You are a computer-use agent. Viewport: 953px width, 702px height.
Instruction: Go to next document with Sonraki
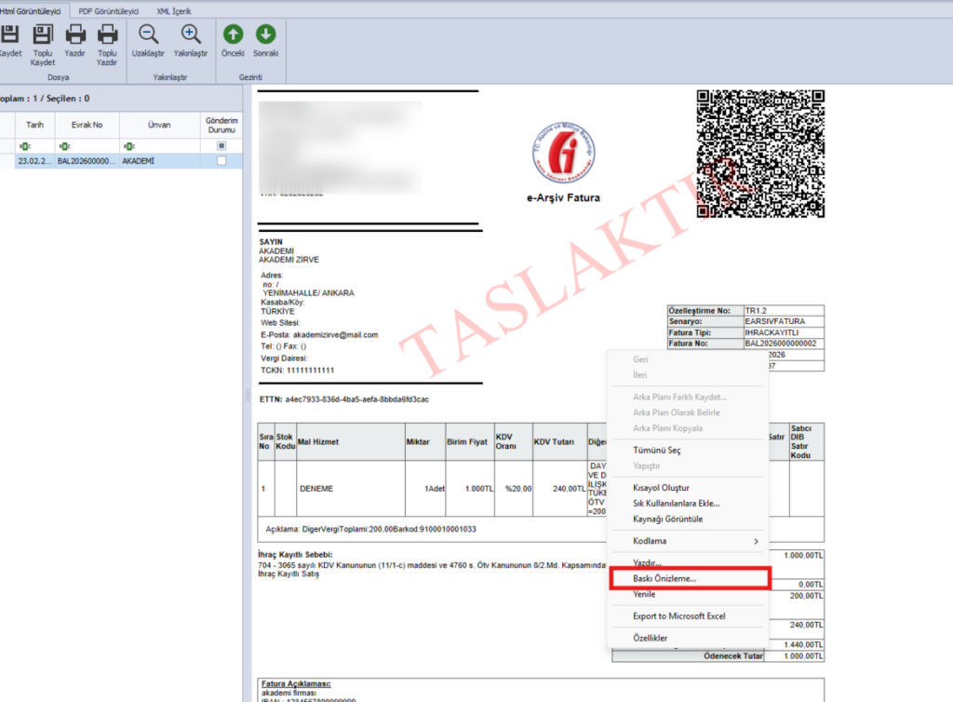pyautogui.click(x=265, y=34)
